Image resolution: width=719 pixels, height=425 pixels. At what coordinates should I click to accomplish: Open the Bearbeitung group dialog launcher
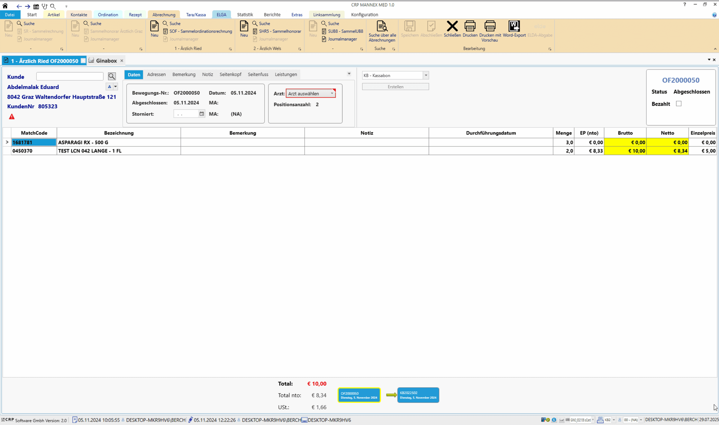coord(550,49)
